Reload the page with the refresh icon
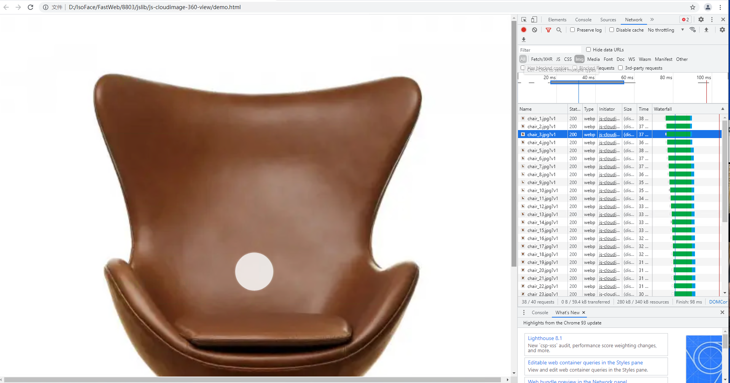The width and height of the screenshot is (730, 383). point(30,7)
